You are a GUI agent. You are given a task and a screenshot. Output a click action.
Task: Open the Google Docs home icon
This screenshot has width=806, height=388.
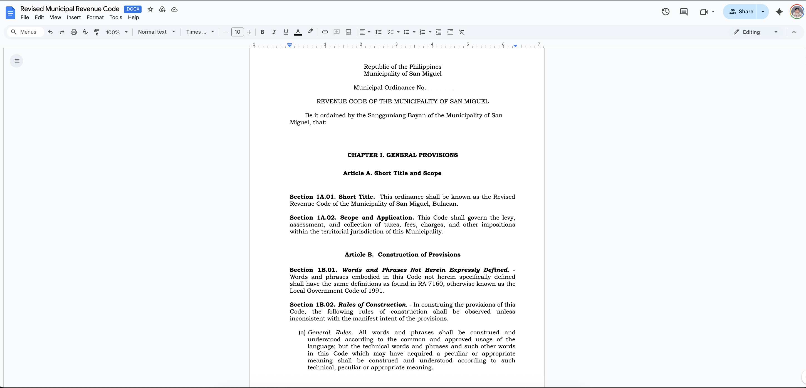pos(10,13)
